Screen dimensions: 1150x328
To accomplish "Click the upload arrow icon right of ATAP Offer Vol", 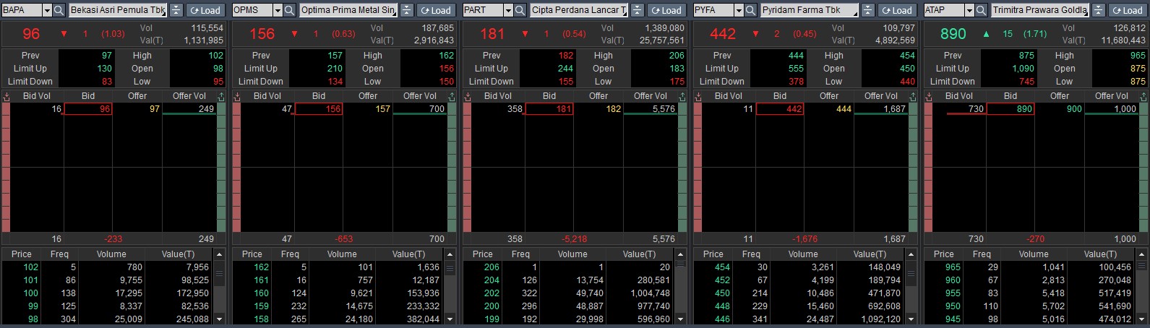I will pos(1143,96).
